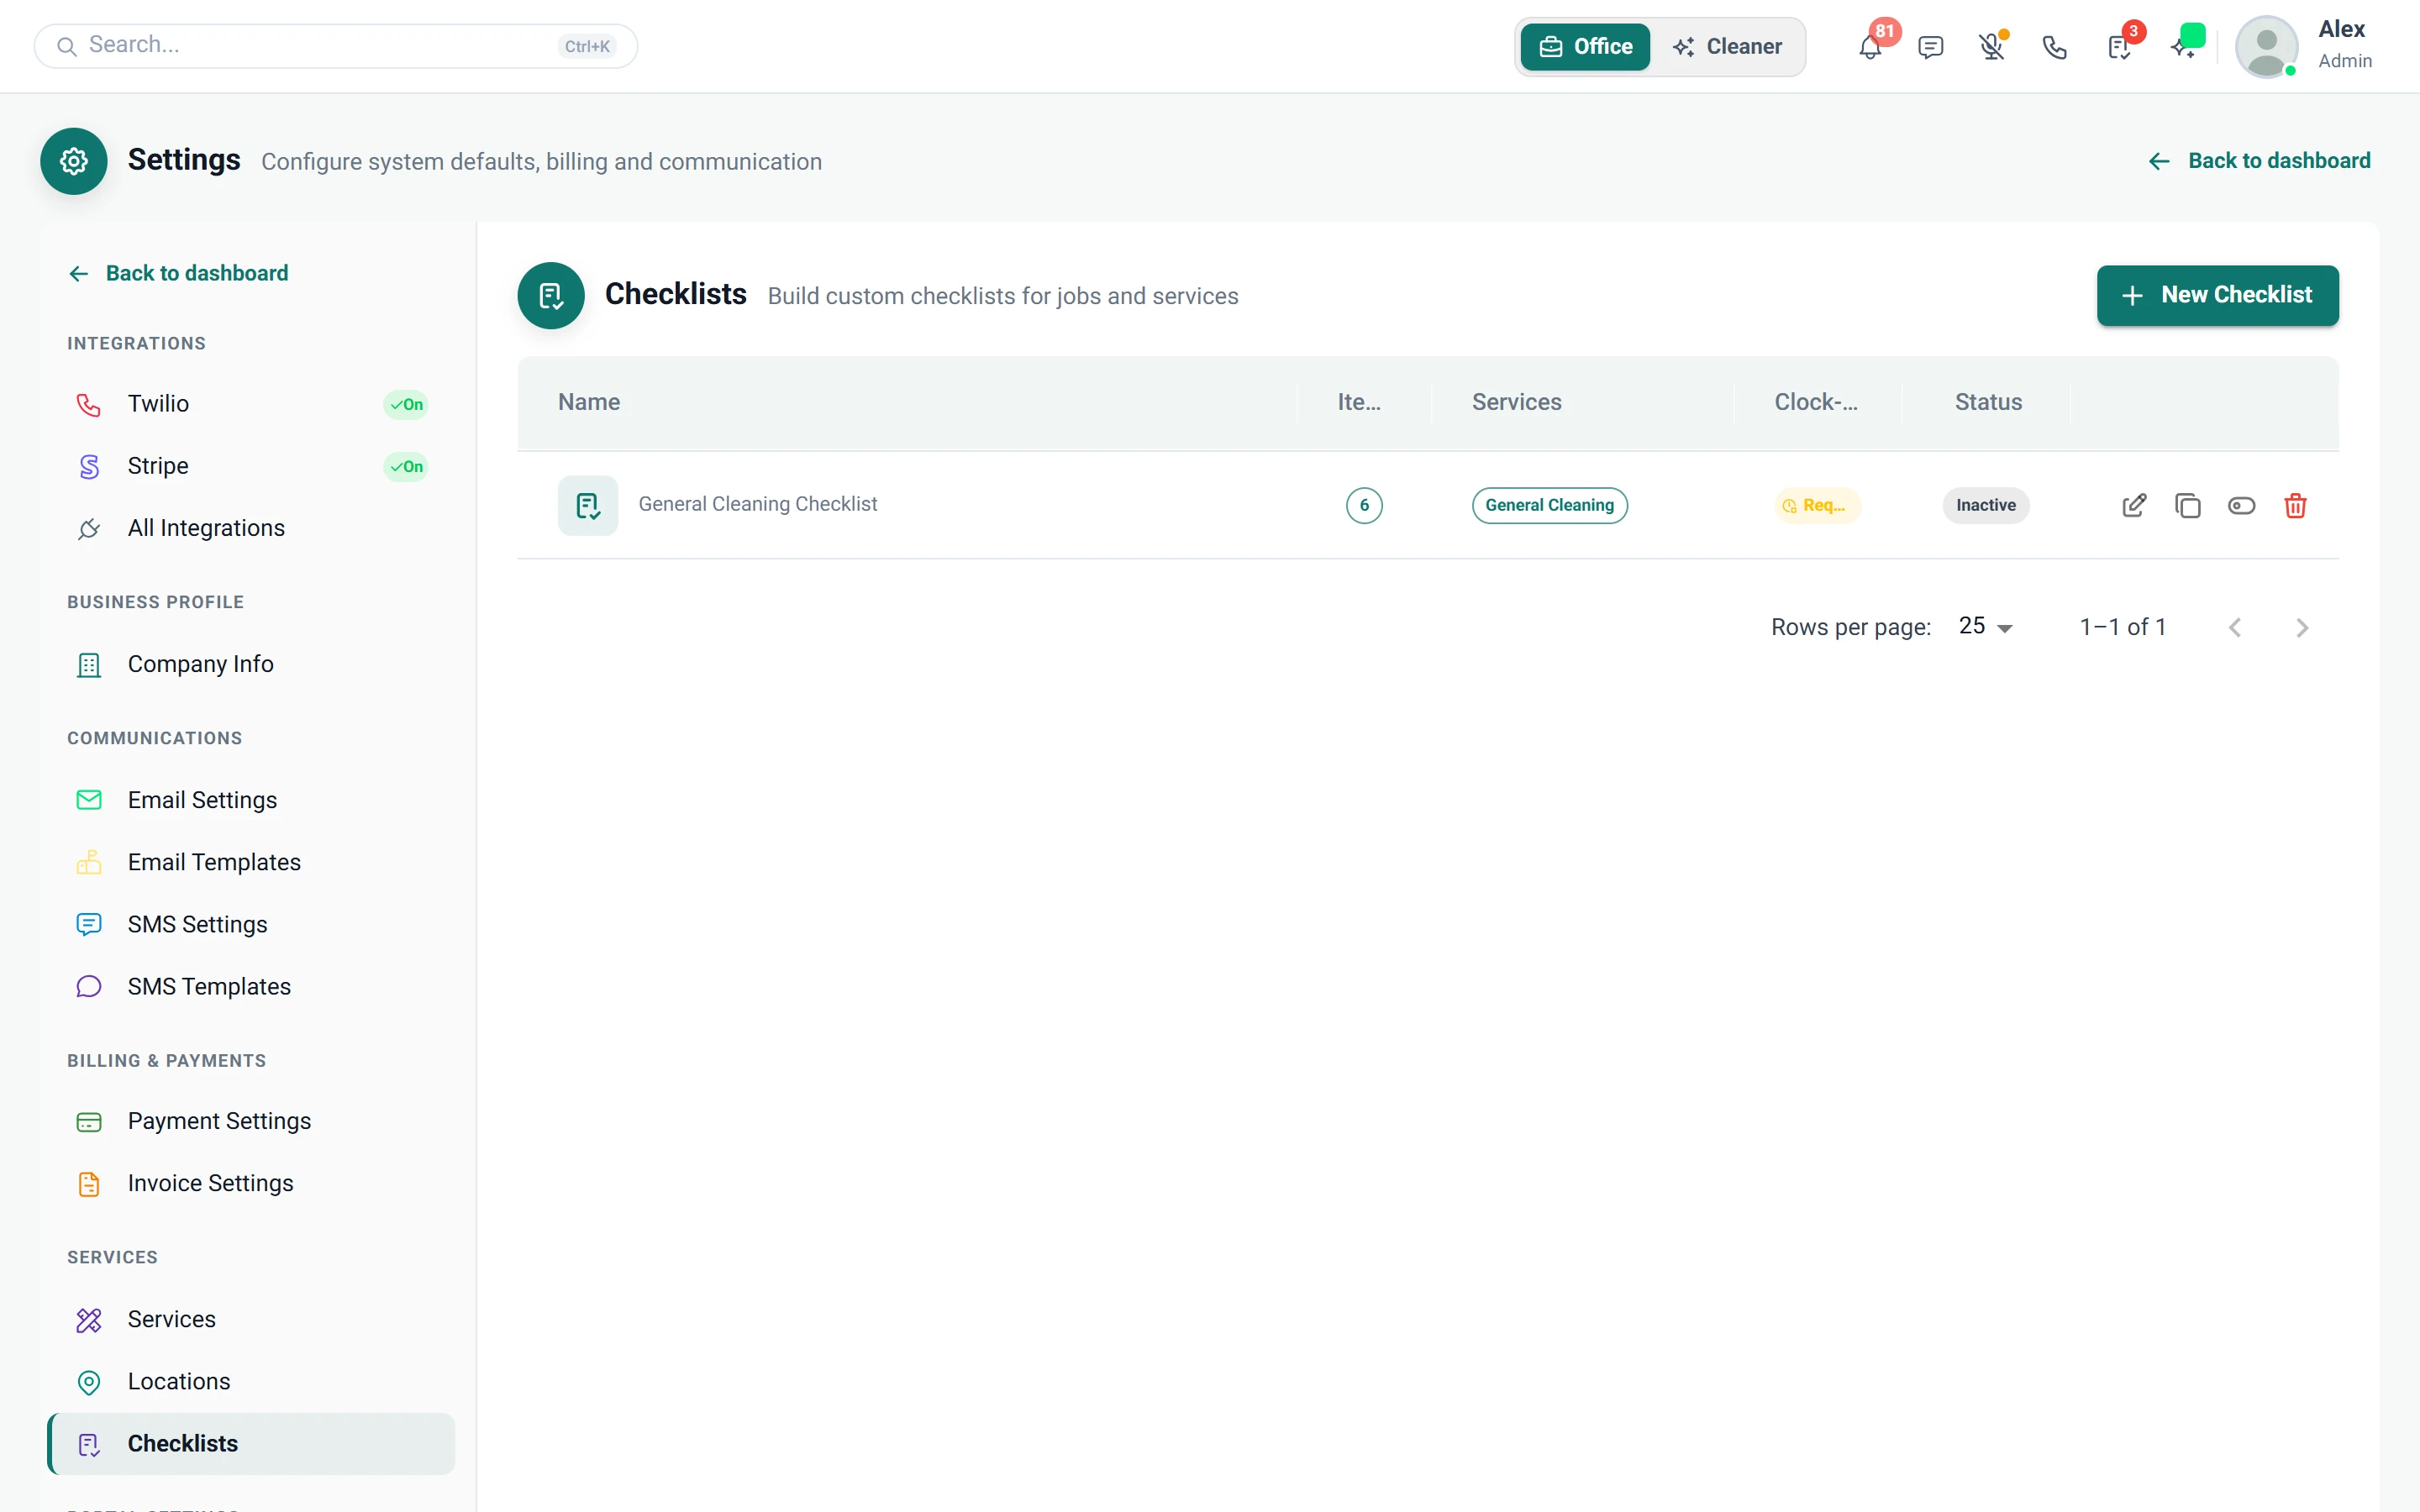Open the AI sparkle assistant icon
2420x1512 pixels.
click(x=2182, y=47)
